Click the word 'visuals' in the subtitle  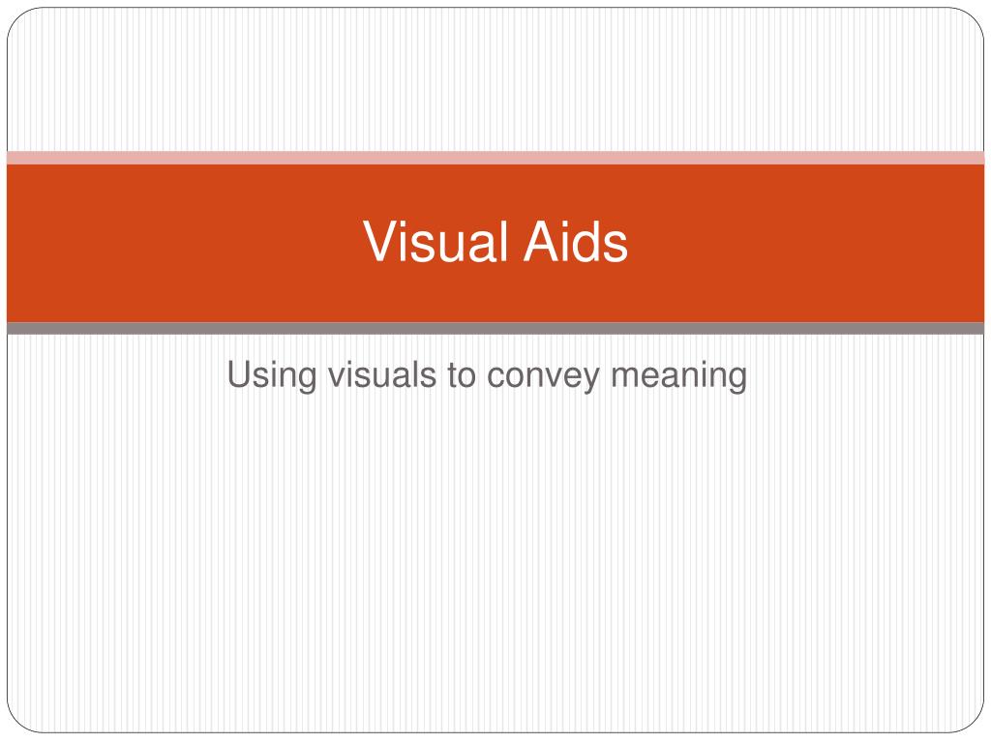click(x=381, y=374)
